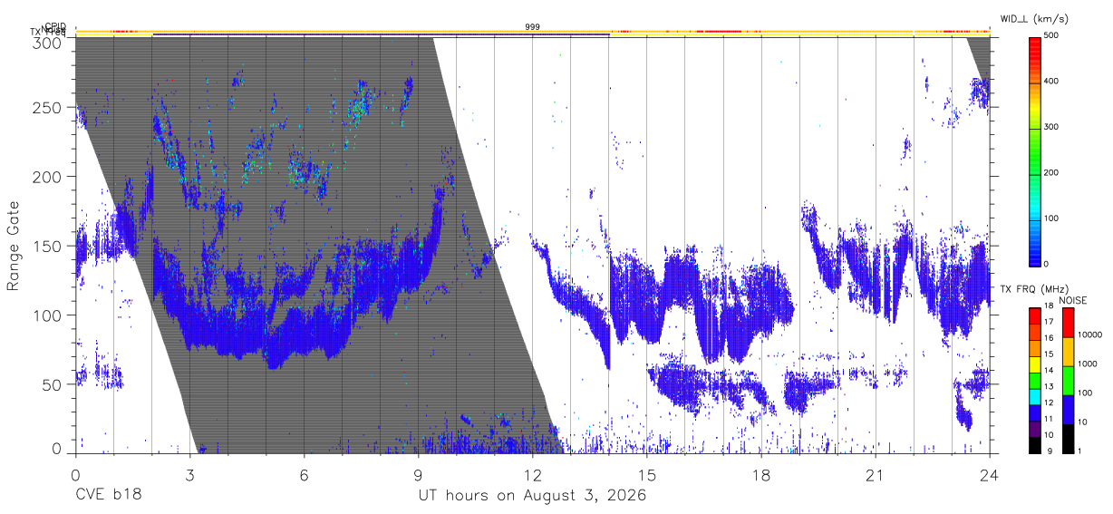Click the '13' label on TX FRQ legend
This screenshot has height=514, width=1113.
click(x=1049, y=386)
